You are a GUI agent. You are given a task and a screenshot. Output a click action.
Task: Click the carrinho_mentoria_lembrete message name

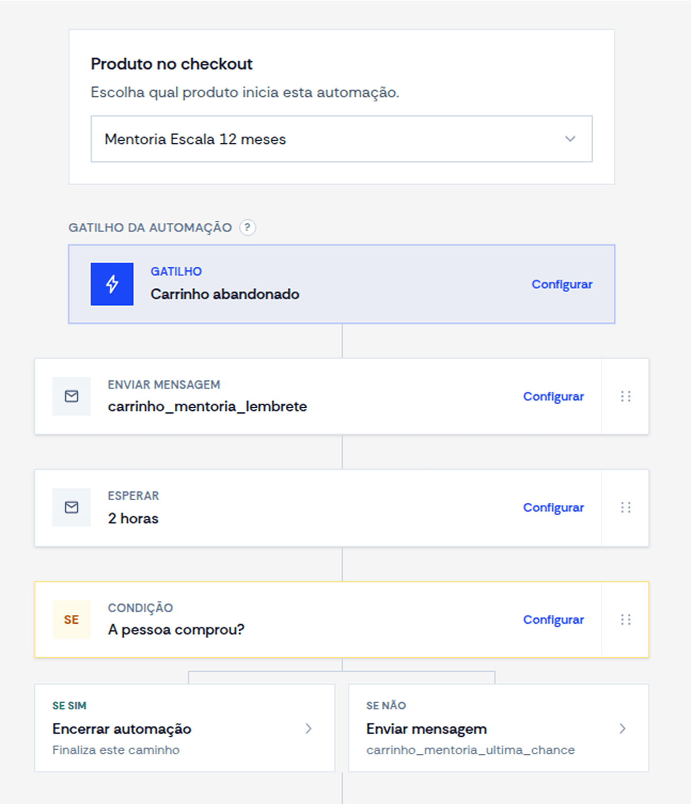[x=208, y=406]
